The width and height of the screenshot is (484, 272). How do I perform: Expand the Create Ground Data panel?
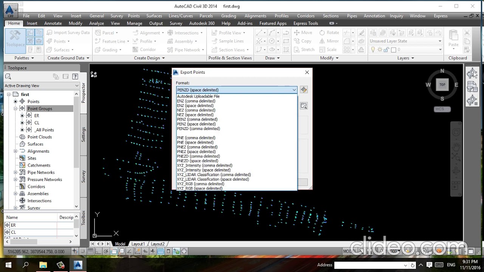tap(68, 58)
